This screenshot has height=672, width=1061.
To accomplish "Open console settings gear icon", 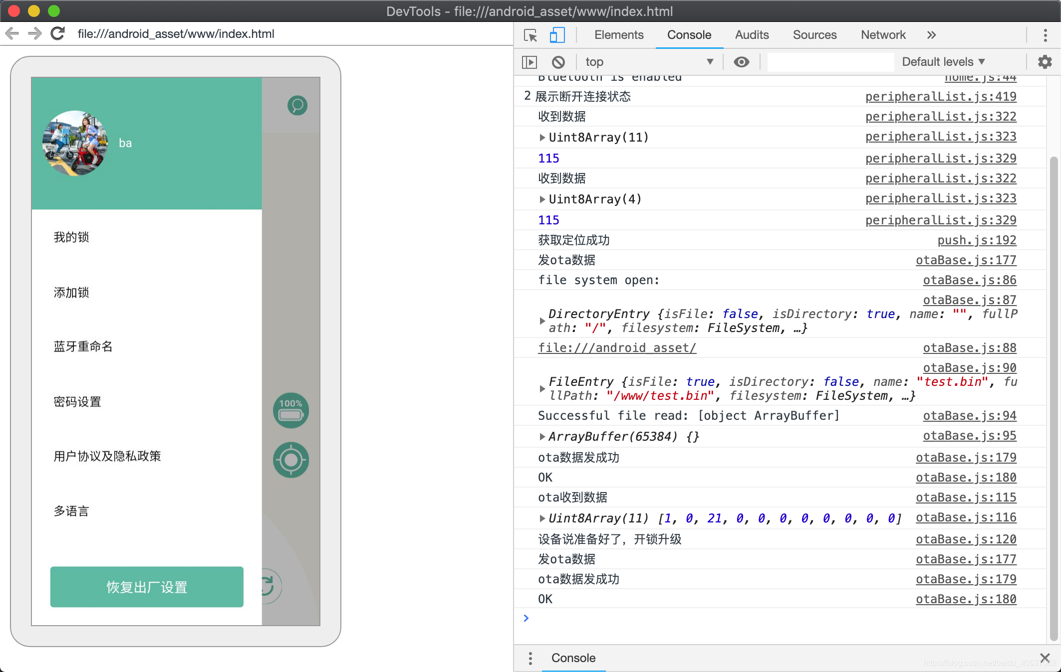I will click(x=1045, y=62).
